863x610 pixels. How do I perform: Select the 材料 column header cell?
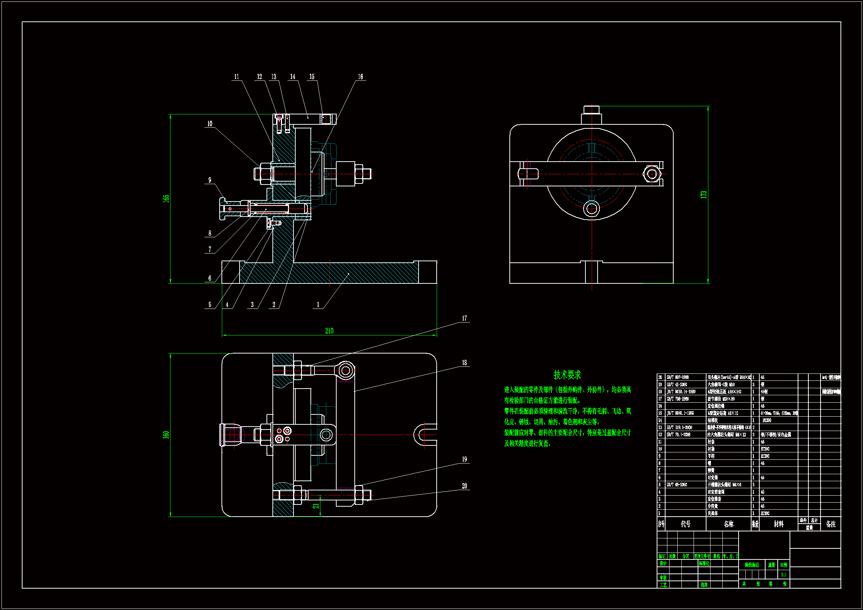pyautogui.click(x=778, y=524)
